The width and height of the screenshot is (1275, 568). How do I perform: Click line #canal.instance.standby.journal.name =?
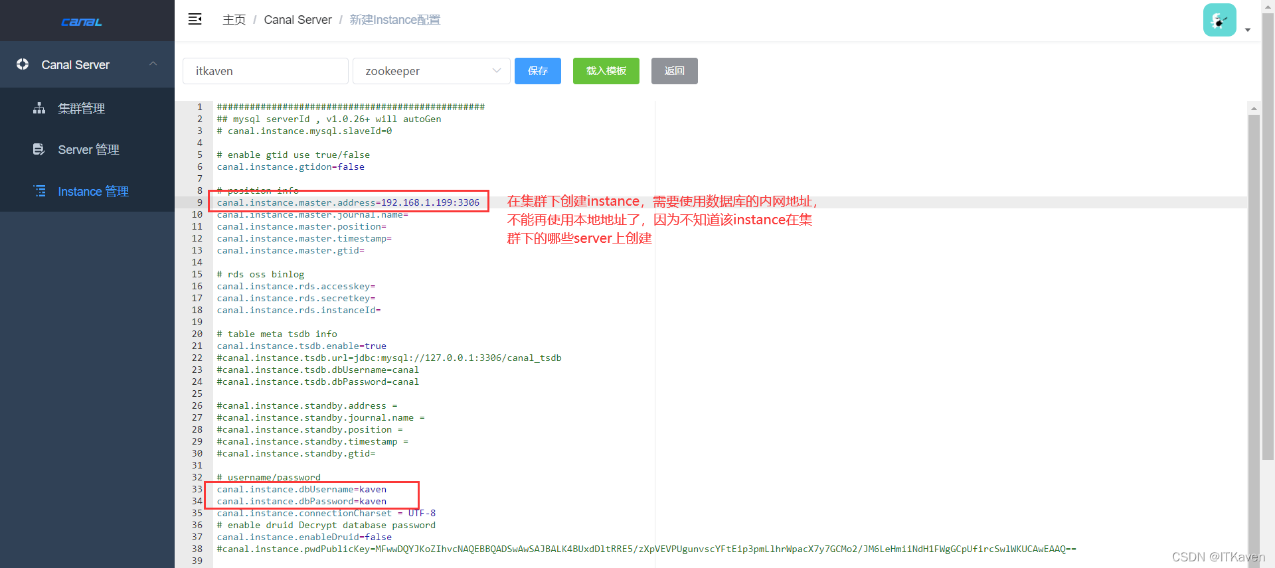[321, 417]
